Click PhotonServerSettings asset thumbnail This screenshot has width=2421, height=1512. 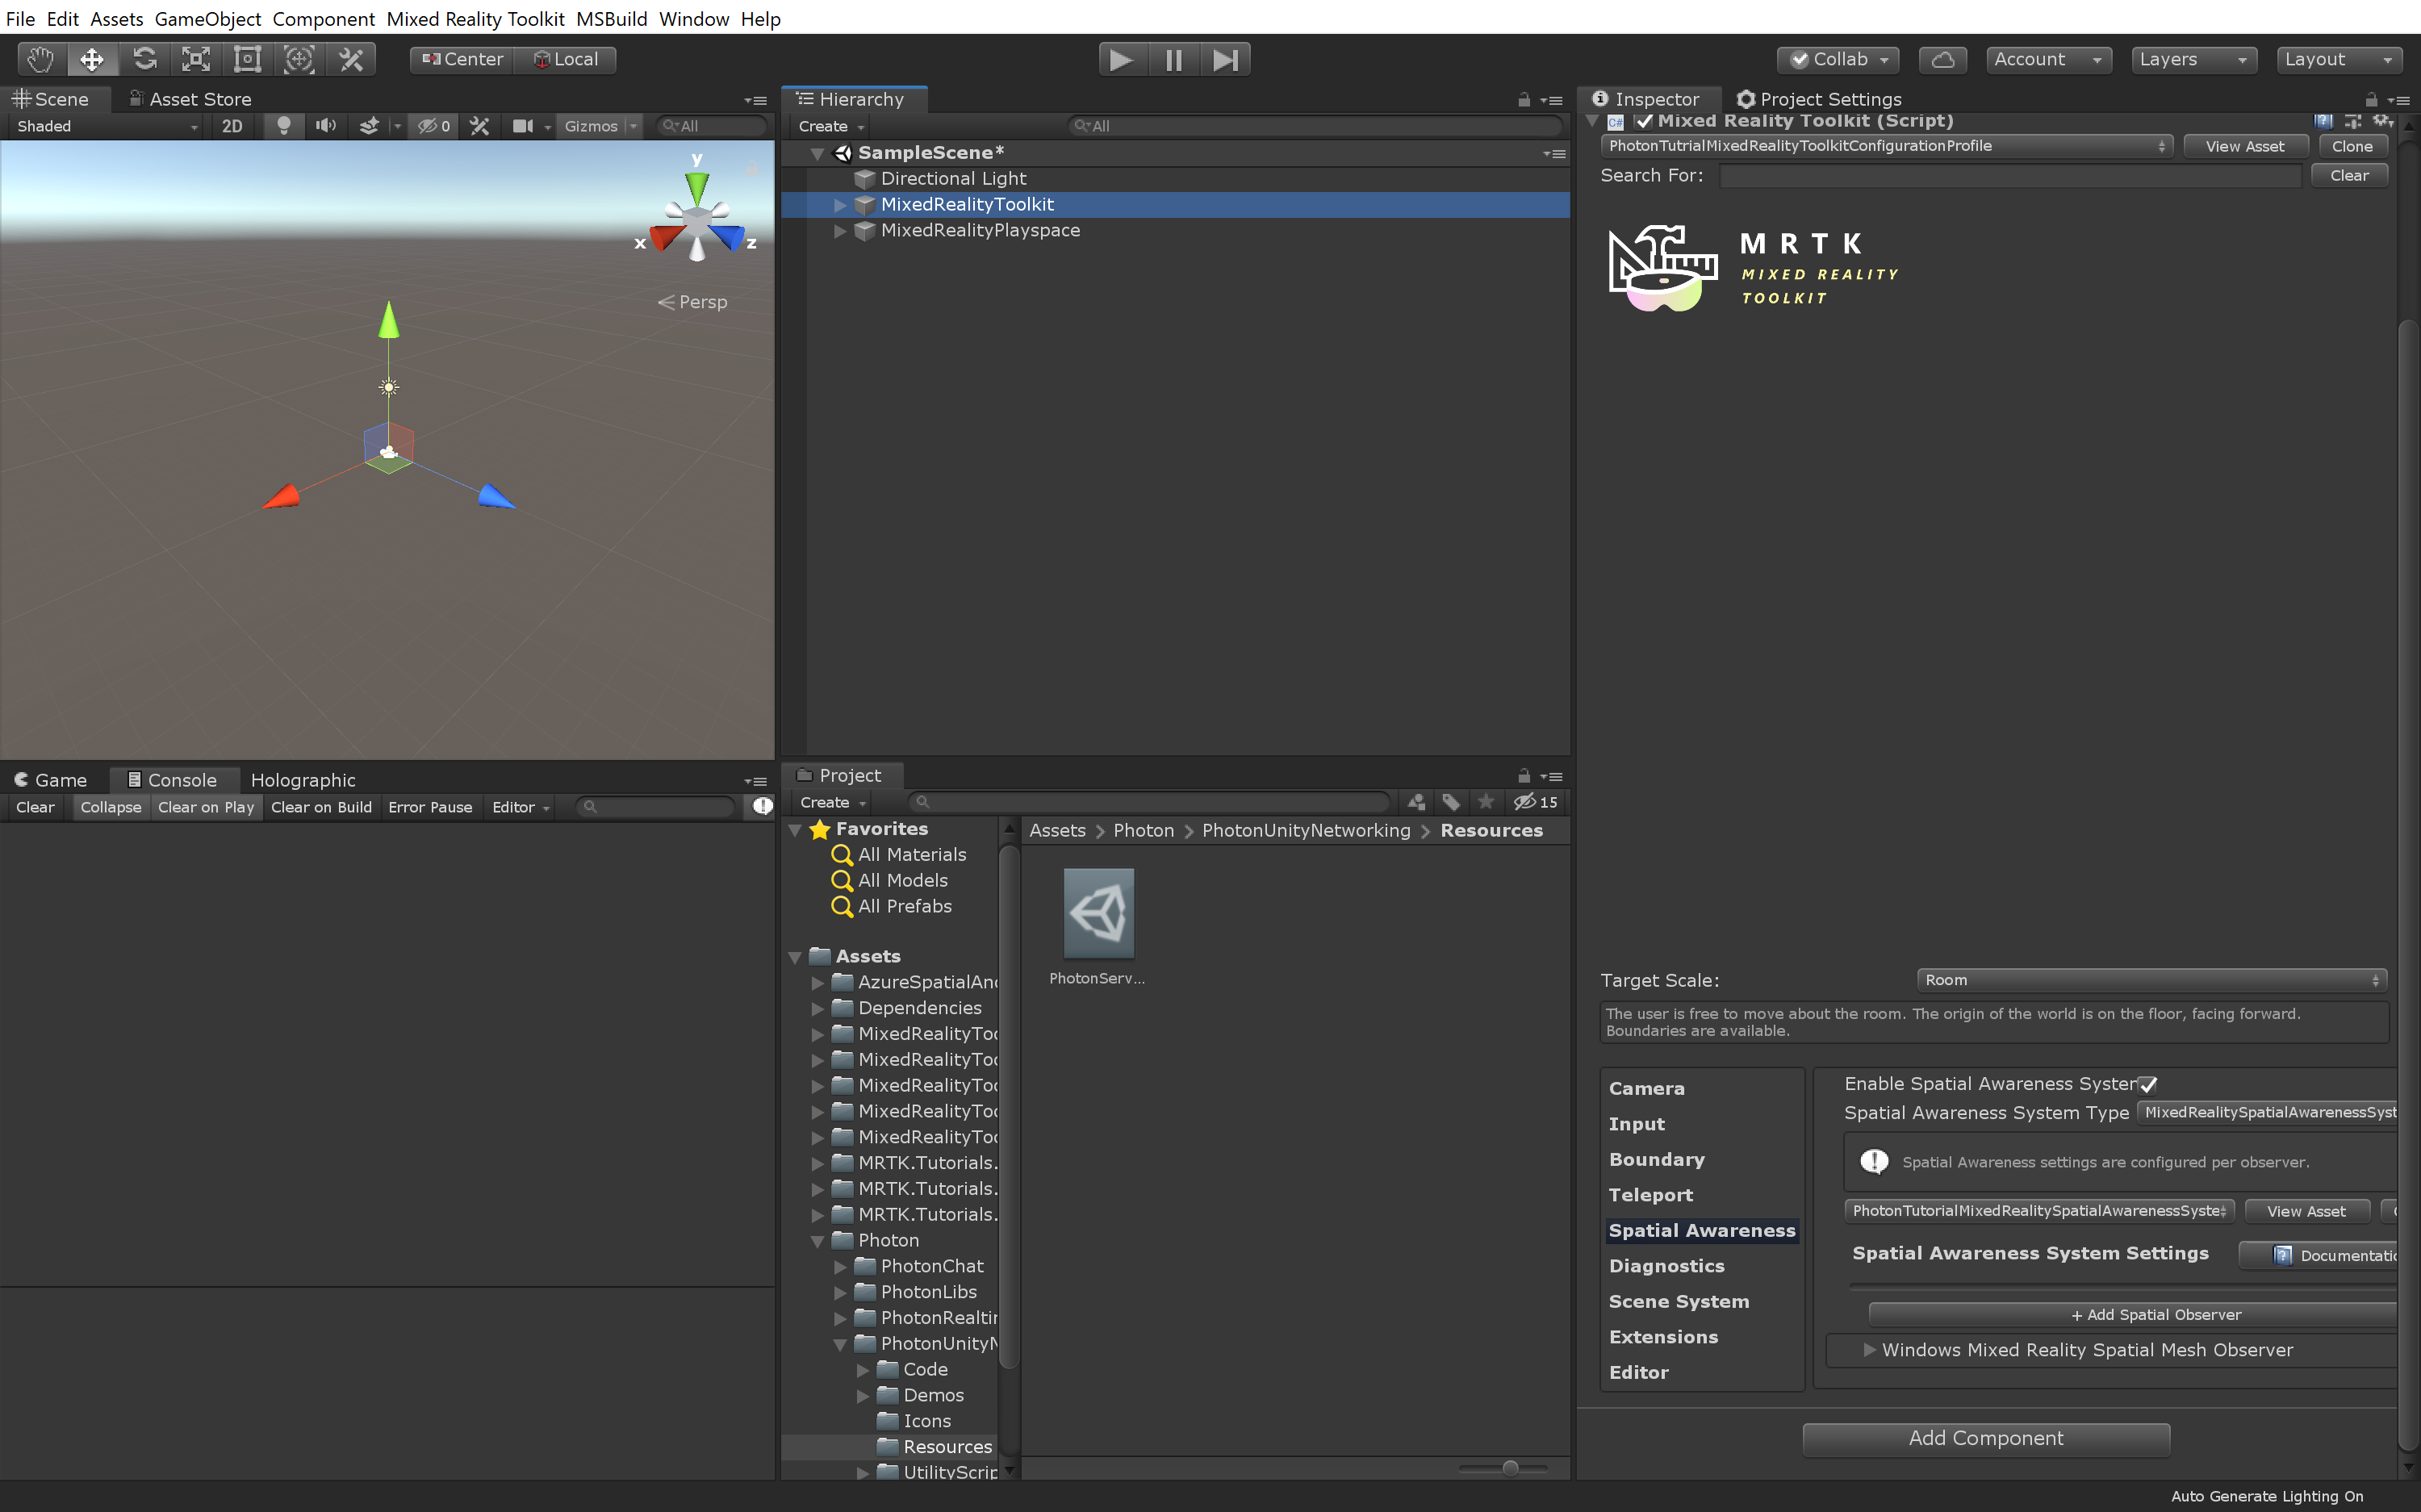(1098, 913)
